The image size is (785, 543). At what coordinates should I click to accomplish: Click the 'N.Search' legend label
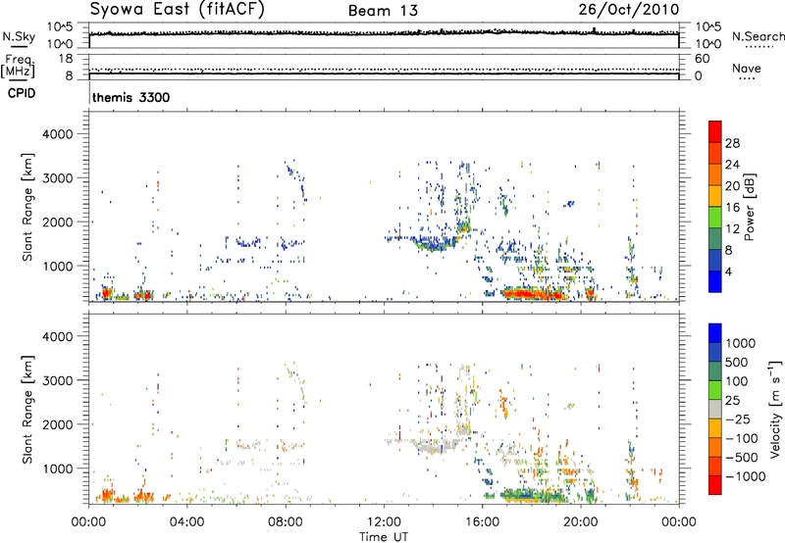[x=759, y=36]
